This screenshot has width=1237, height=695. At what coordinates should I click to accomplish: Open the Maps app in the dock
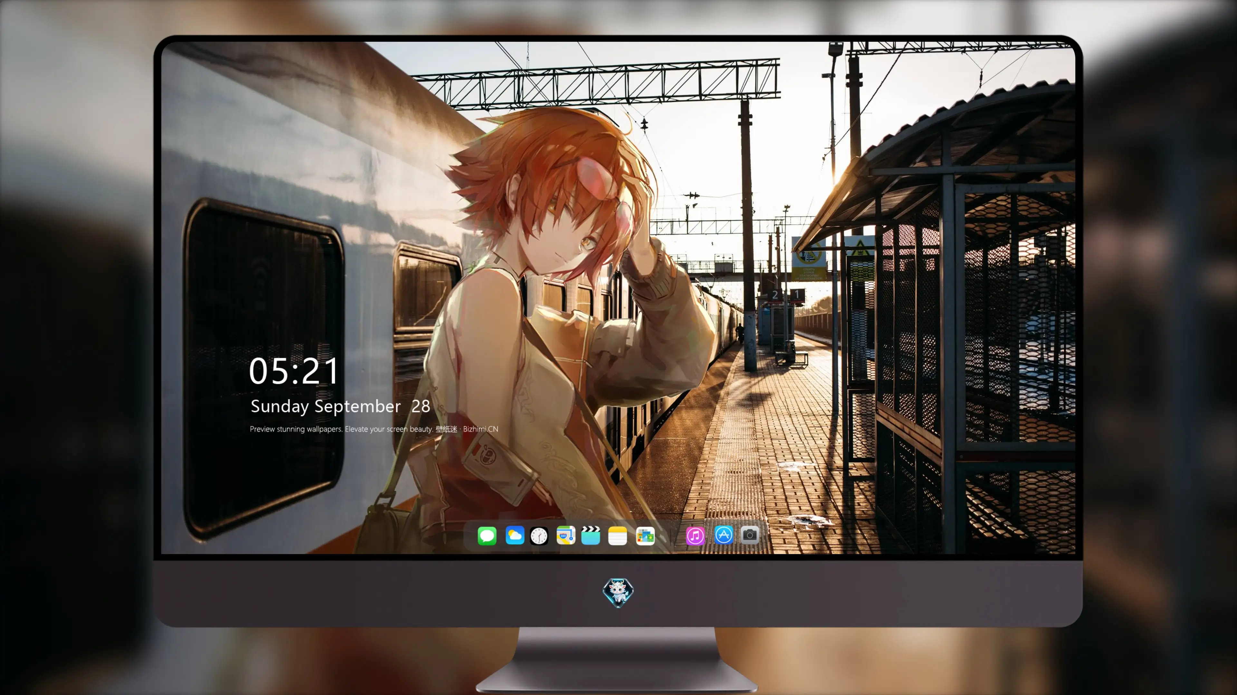click(x=566, y=535)
